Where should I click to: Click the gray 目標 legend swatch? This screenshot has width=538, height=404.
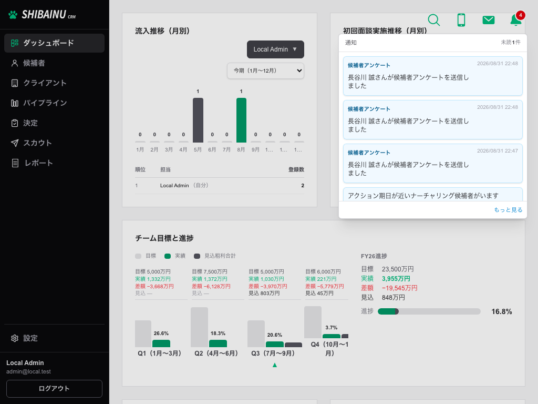click(x=138, y=256)
